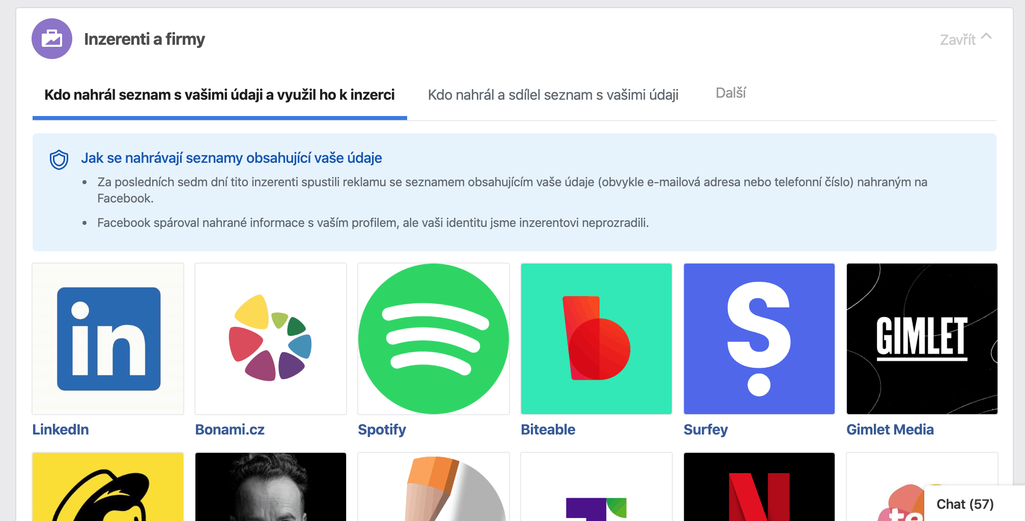Open the Chat (57) panel
The height and width of the screenshot is (521, 1025).
pyautogui.click(x=974, y=504)
